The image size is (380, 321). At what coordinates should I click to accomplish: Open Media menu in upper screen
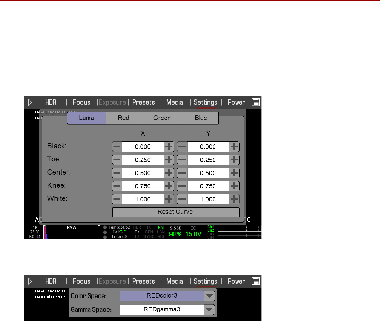tap(175, 102)
